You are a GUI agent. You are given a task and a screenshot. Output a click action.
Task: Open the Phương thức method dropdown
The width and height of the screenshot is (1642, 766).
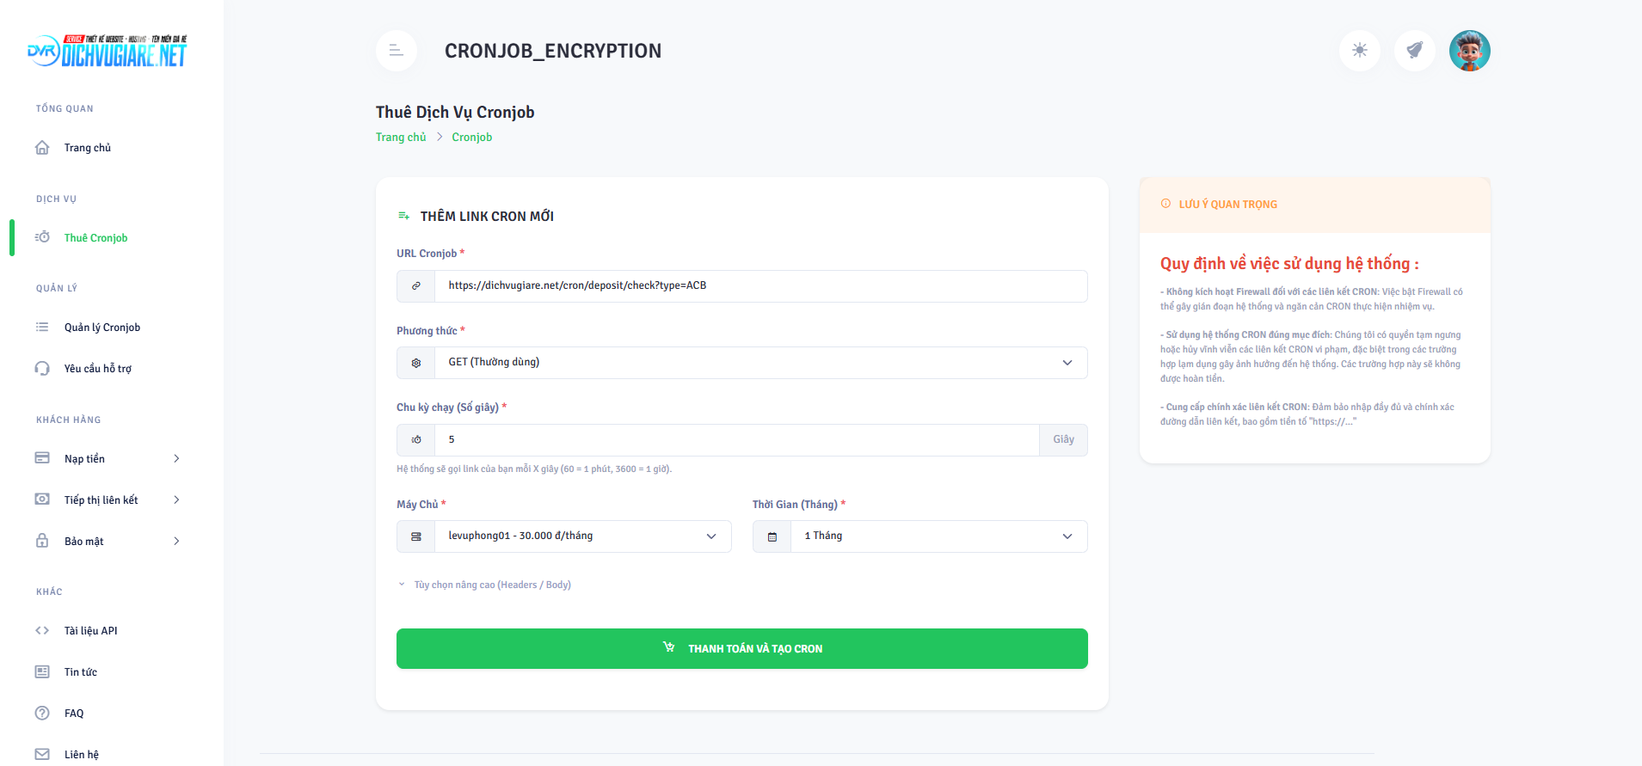[x=760, y=363]
